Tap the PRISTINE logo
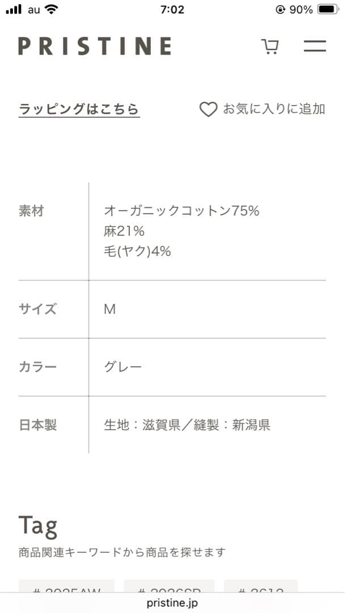Viewport: 345px width, 613px height. tap(95, 46)
